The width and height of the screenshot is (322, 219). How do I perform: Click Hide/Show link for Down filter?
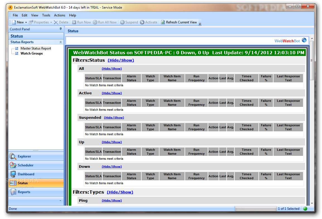click(x=112, y=166)
